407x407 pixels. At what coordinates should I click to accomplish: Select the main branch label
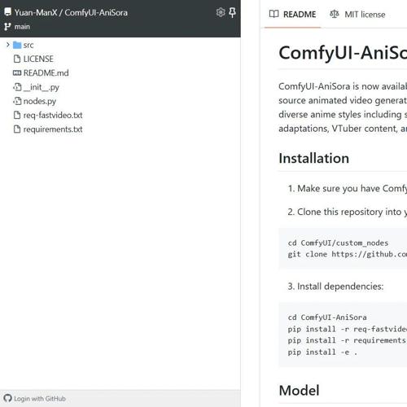coord(22,27)
